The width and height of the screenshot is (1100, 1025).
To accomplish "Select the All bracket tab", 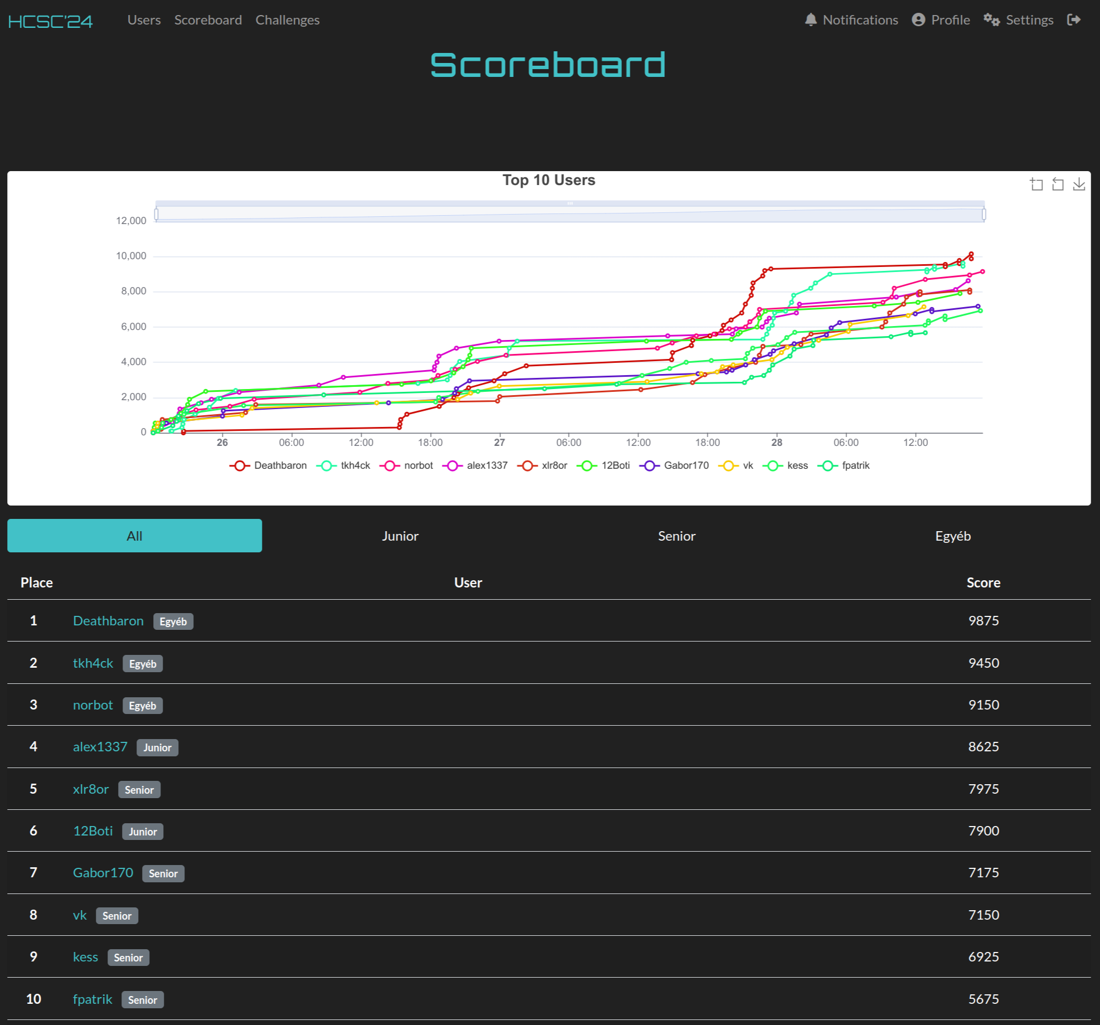I will (134, 536).
